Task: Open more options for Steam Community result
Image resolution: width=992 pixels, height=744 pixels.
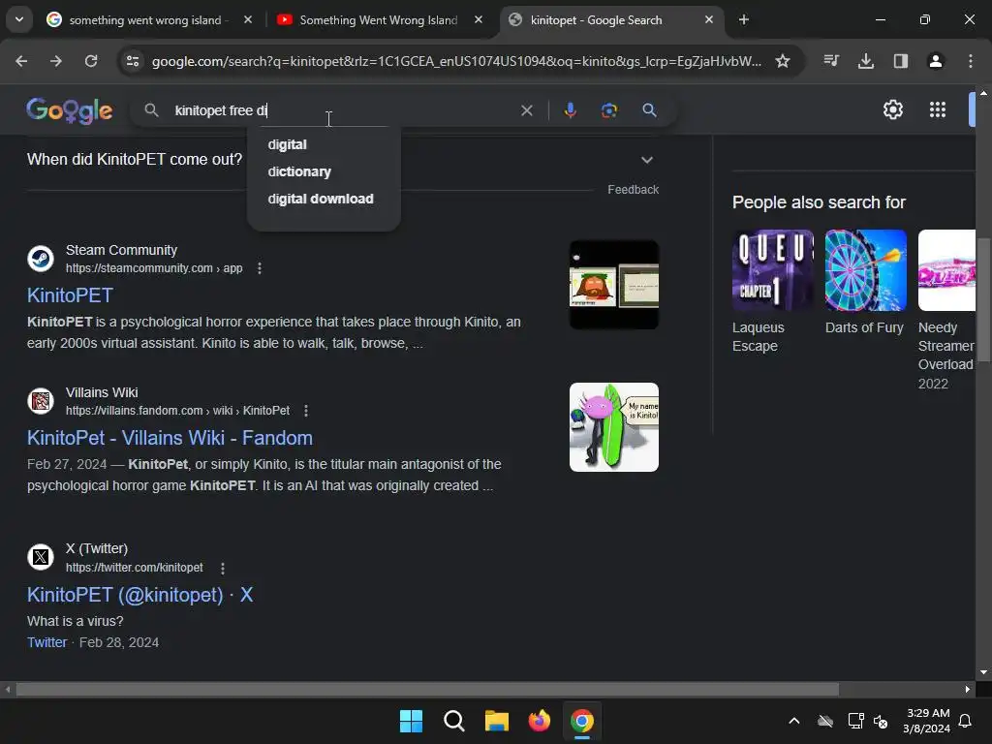Action: (260, 268)
